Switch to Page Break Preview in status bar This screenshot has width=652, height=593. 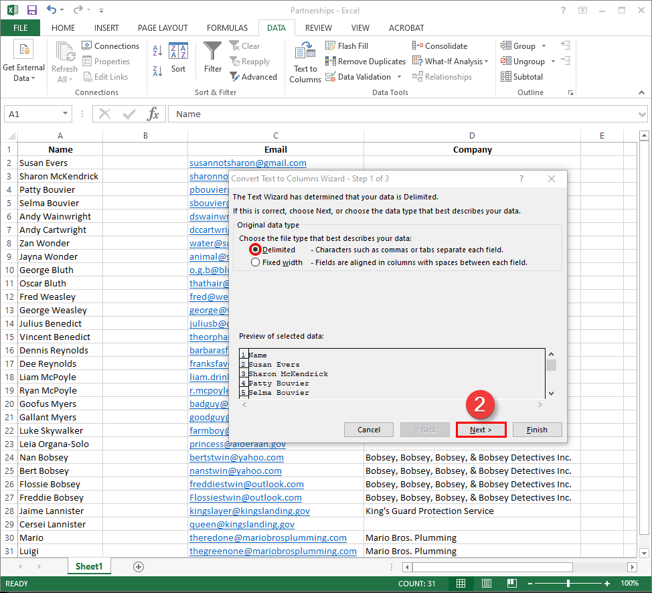[x=512, y=584]
